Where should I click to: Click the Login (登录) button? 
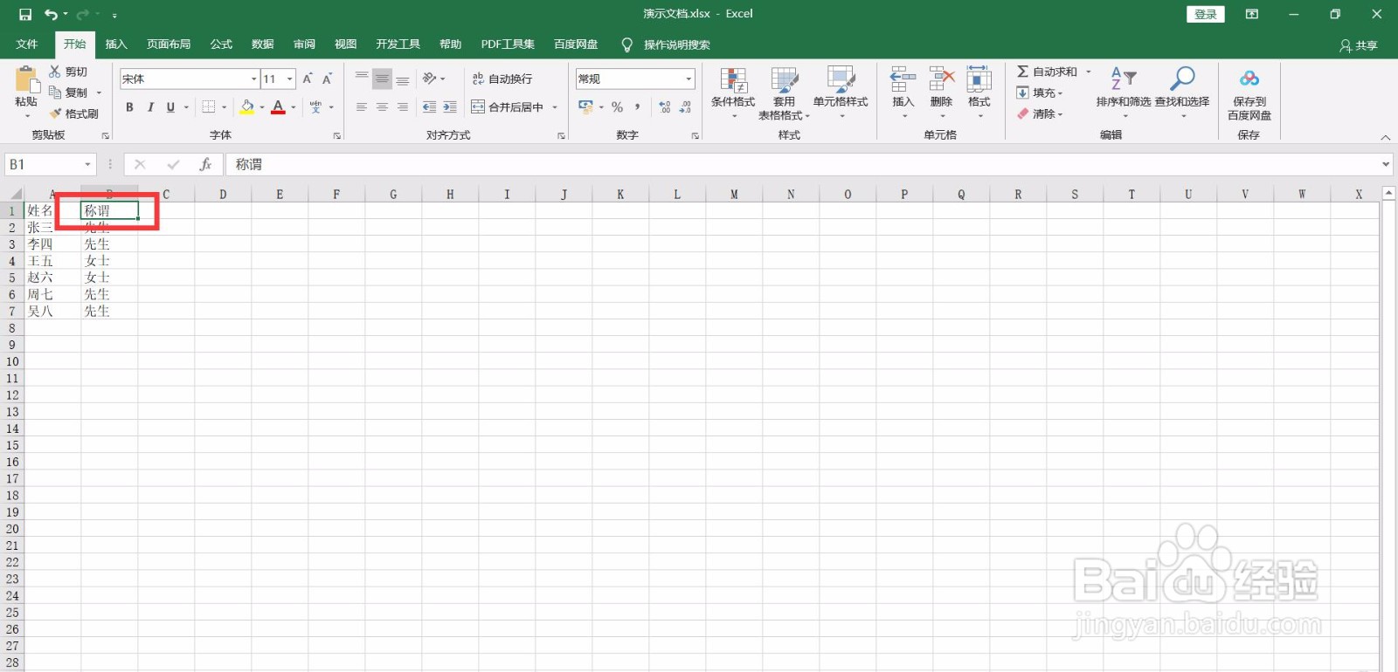point(1206,14)
